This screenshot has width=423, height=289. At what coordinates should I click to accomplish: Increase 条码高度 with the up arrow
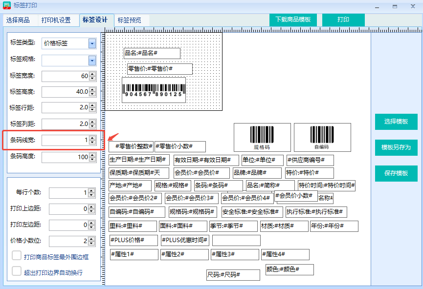92,155
